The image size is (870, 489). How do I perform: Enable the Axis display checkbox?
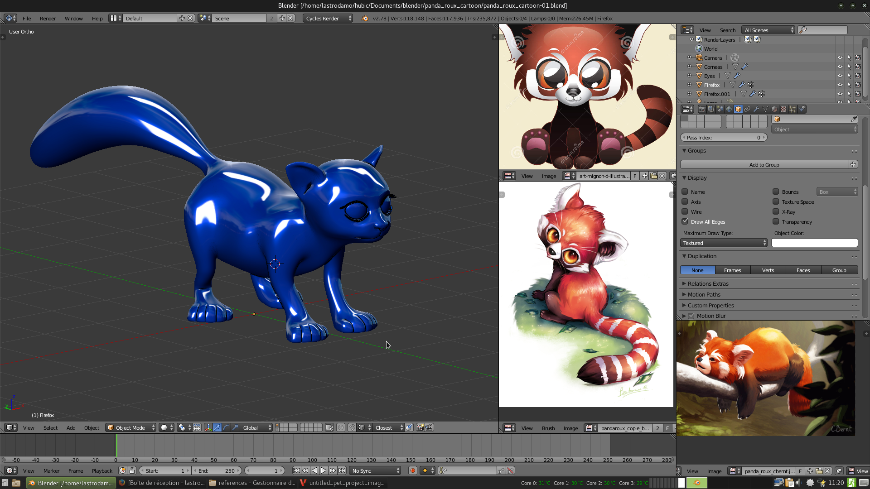[685, 201]
